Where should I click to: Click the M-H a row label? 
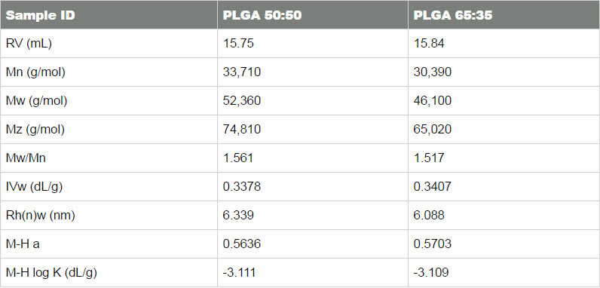pos(23,244)
